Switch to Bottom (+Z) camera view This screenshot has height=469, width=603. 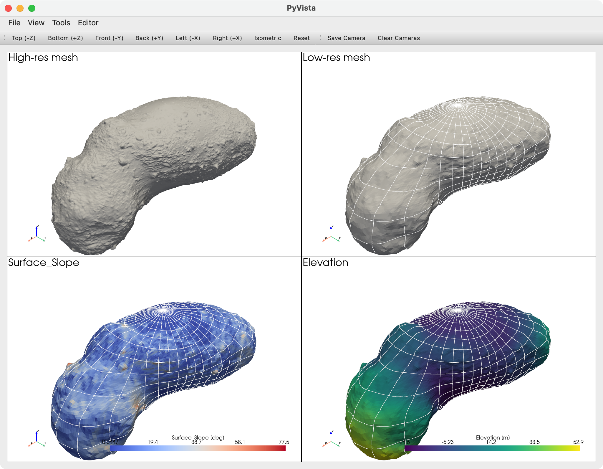click(x=65, y=38)
